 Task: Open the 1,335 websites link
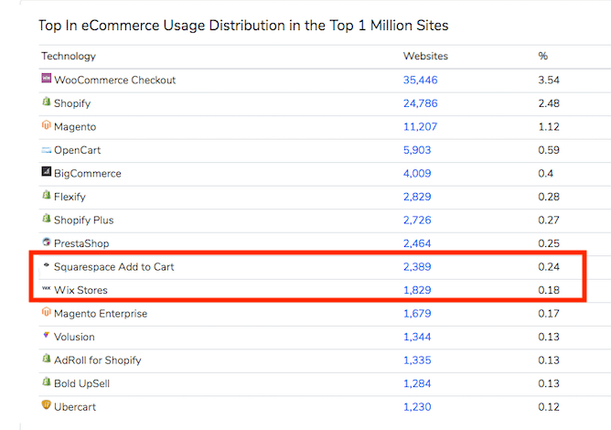pos(417,360)
